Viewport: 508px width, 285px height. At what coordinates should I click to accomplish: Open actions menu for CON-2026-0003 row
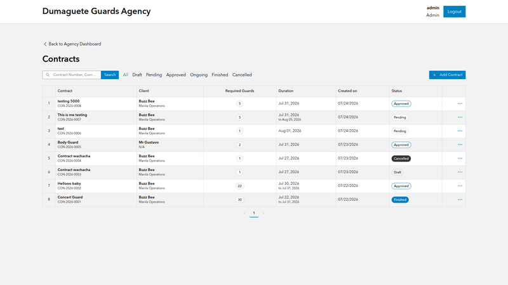point(460,172)
